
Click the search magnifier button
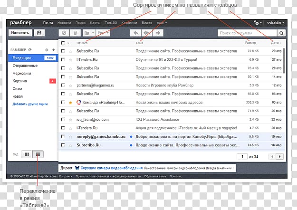[x=281, y=33]
